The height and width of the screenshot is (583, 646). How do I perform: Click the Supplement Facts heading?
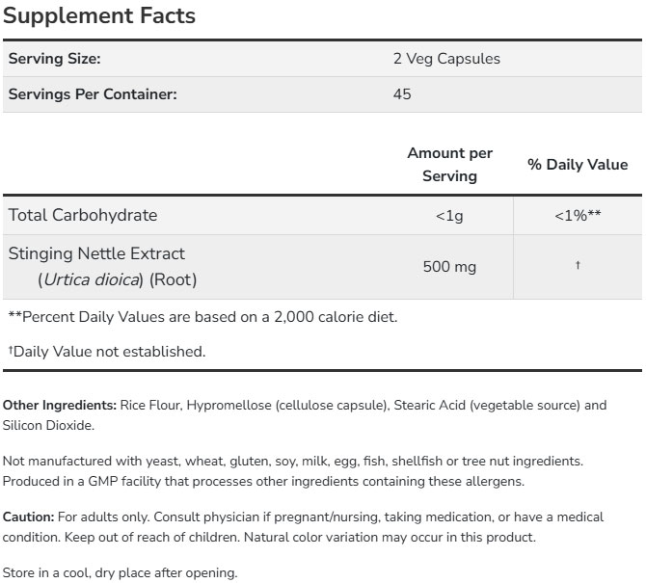[x=99, y=15]
